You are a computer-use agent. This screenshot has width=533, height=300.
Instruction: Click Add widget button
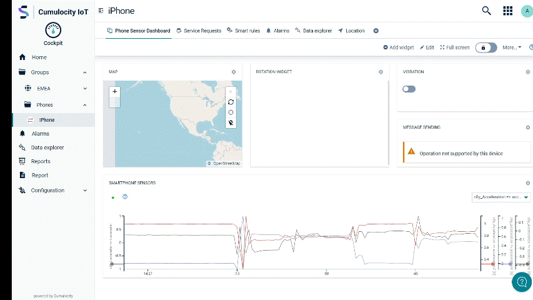point(399,47)
